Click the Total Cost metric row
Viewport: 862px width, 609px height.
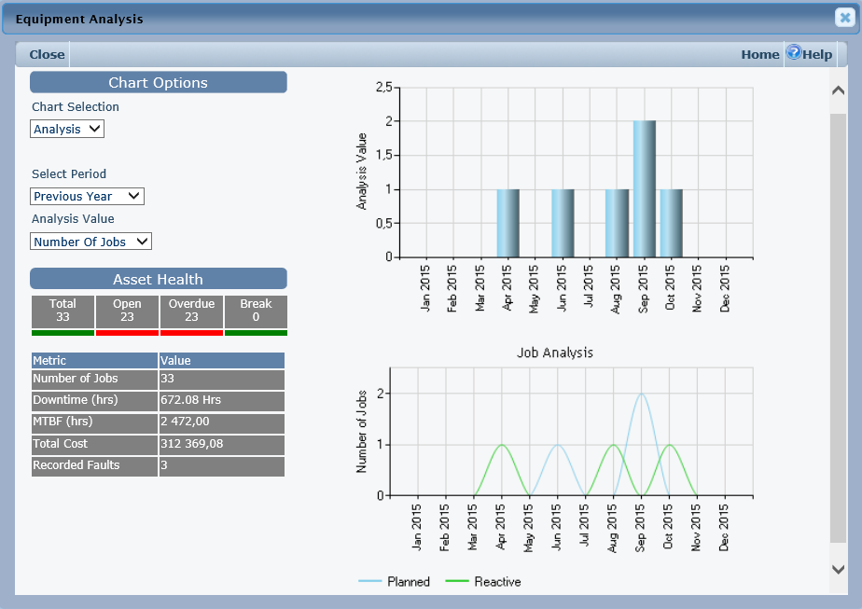[x=157, y=444]
